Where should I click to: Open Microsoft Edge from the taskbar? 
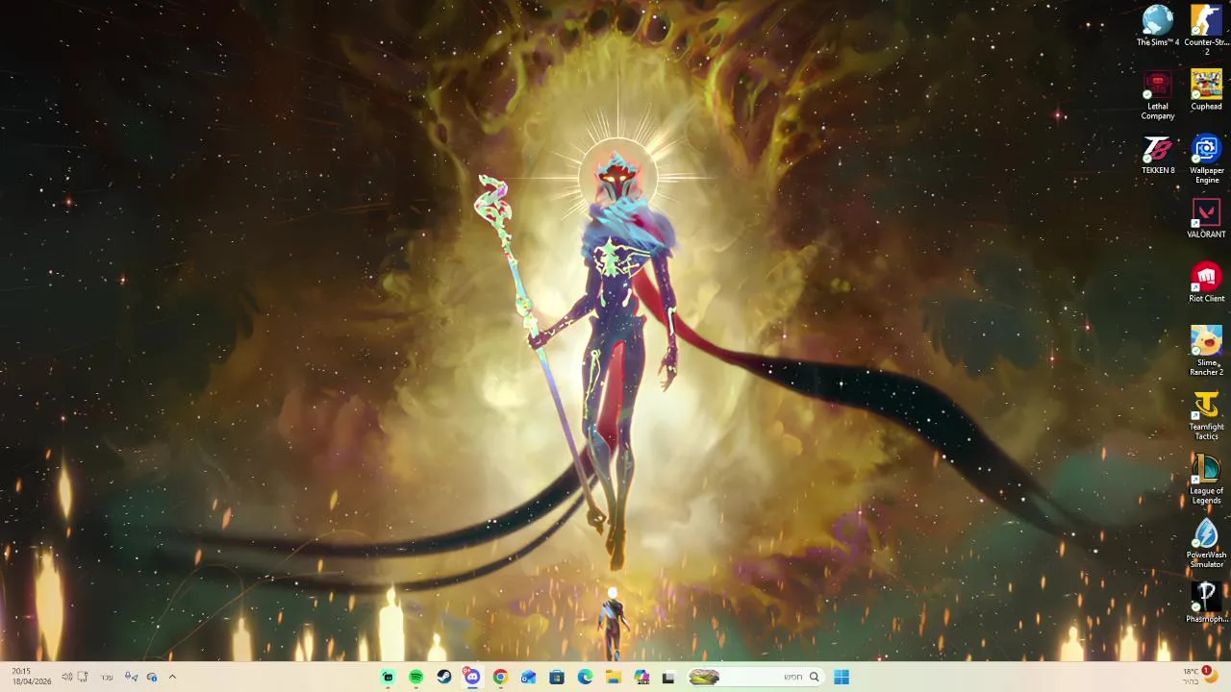click(x=585, y=678)
